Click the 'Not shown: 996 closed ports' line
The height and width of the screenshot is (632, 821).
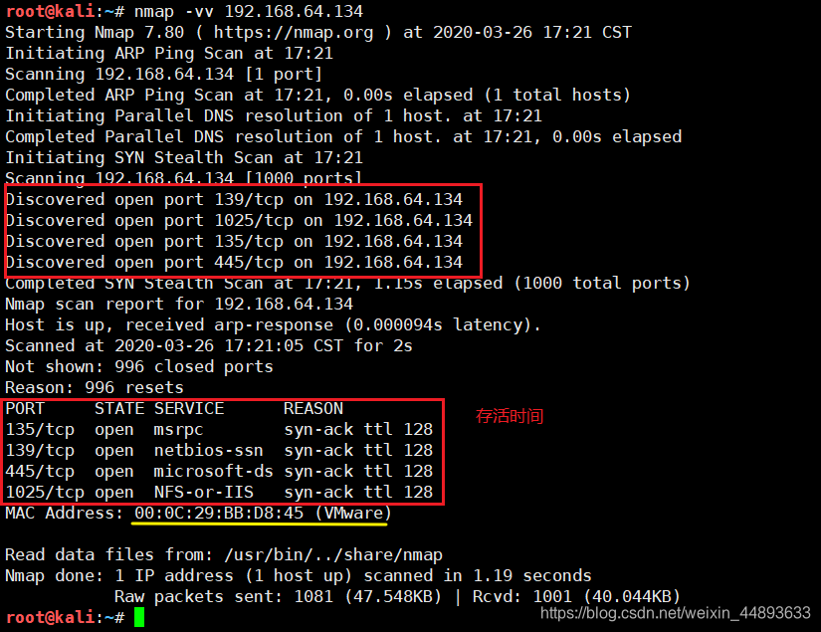[x=139, y=367]
